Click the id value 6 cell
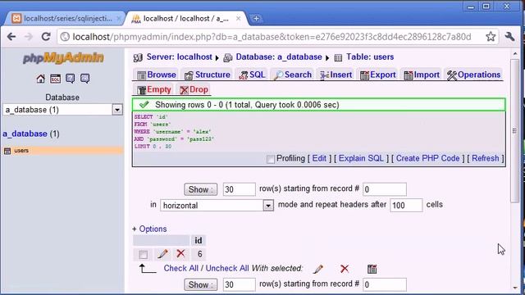Screen dimensions: 525x295 (199, 254)
